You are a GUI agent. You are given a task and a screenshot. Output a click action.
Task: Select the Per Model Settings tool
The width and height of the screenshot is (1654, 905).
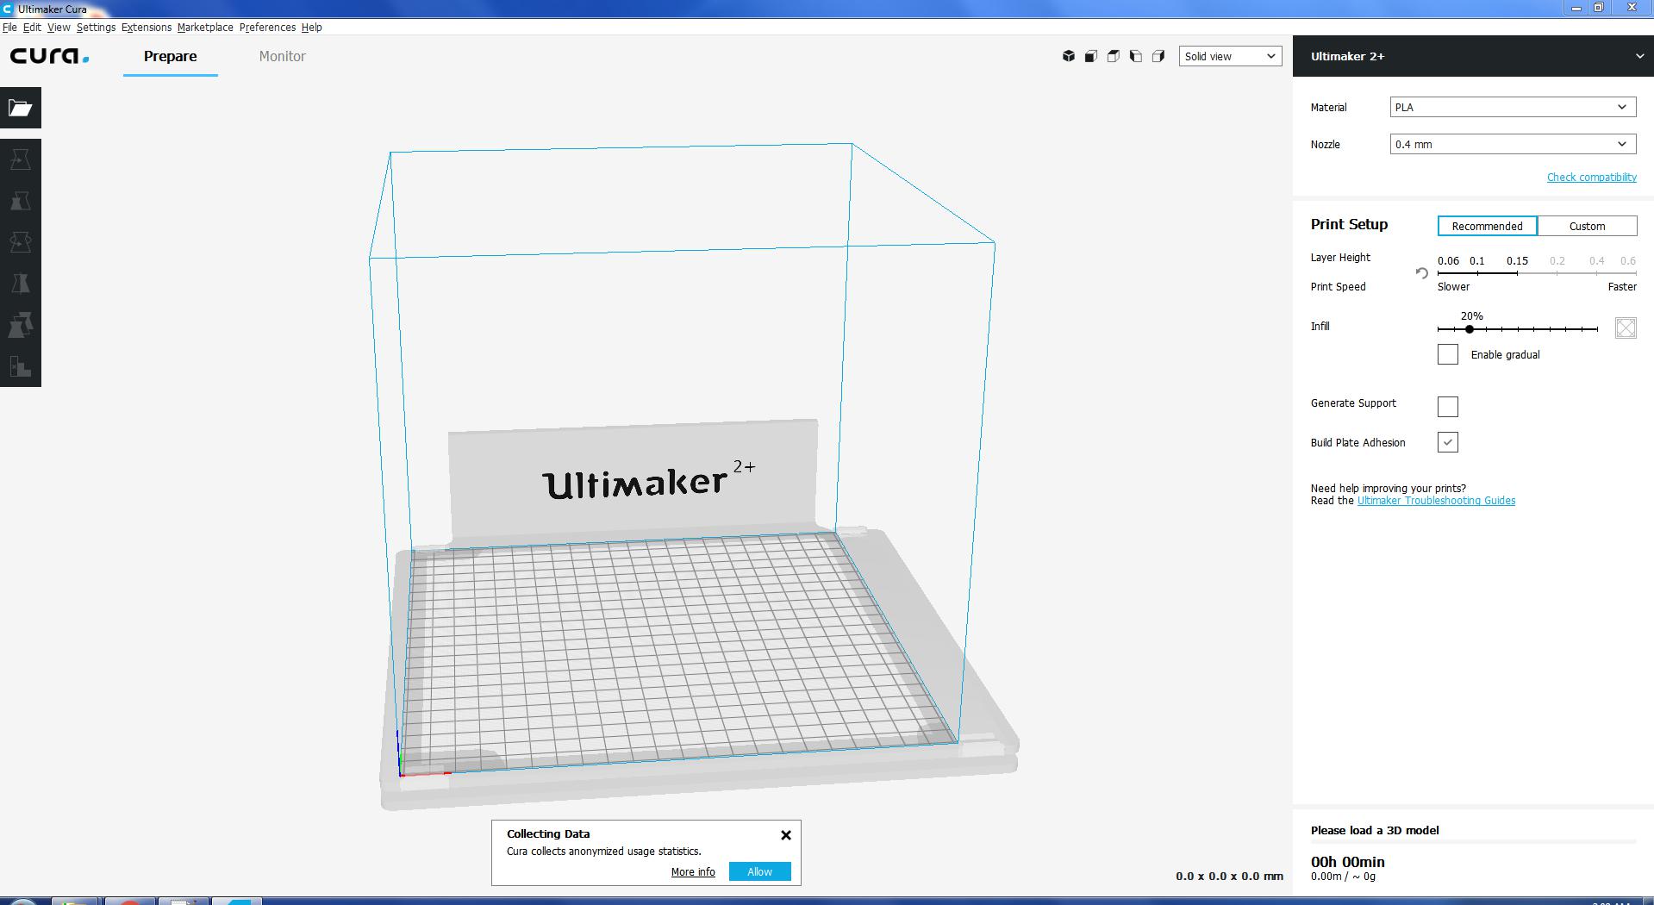point(21,325)
